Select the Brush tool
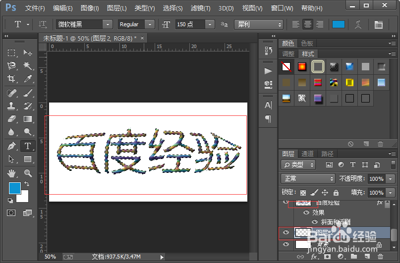The height and width of the screenshot is (263, 400). click(x=28, y=93)
